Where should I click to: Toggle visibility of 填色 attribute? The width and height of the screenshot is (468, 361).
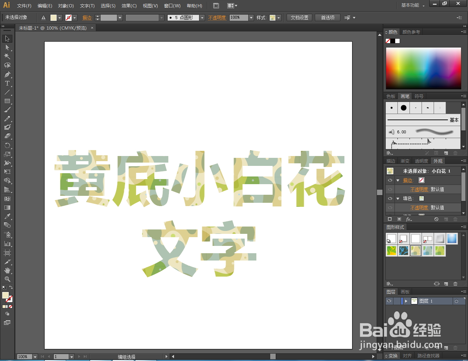pos(390,198)
